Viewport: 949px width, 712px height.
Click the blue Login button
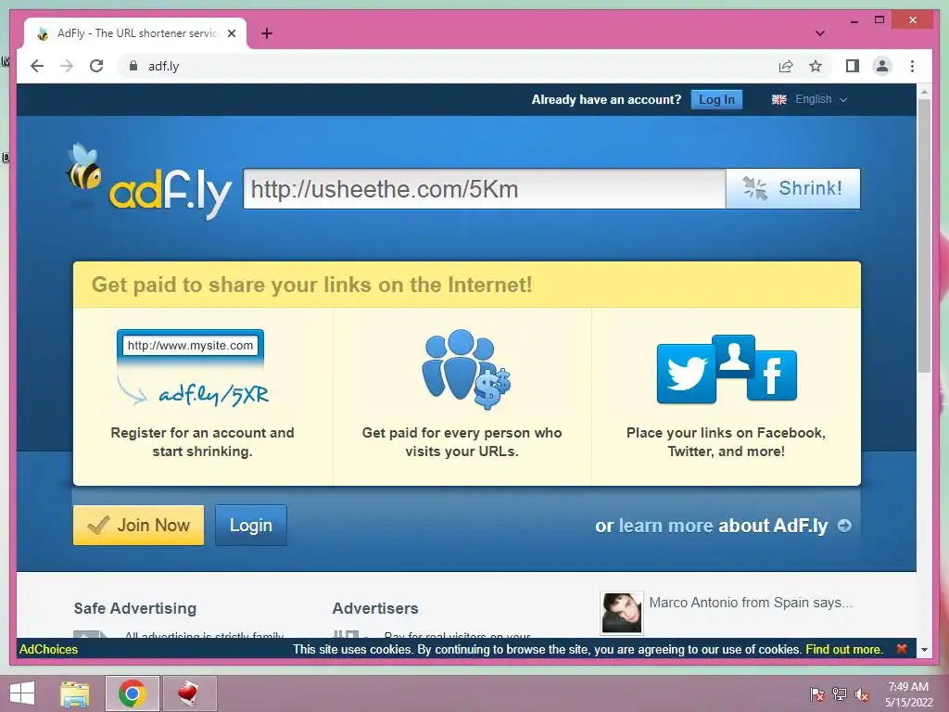coord(251,526)
